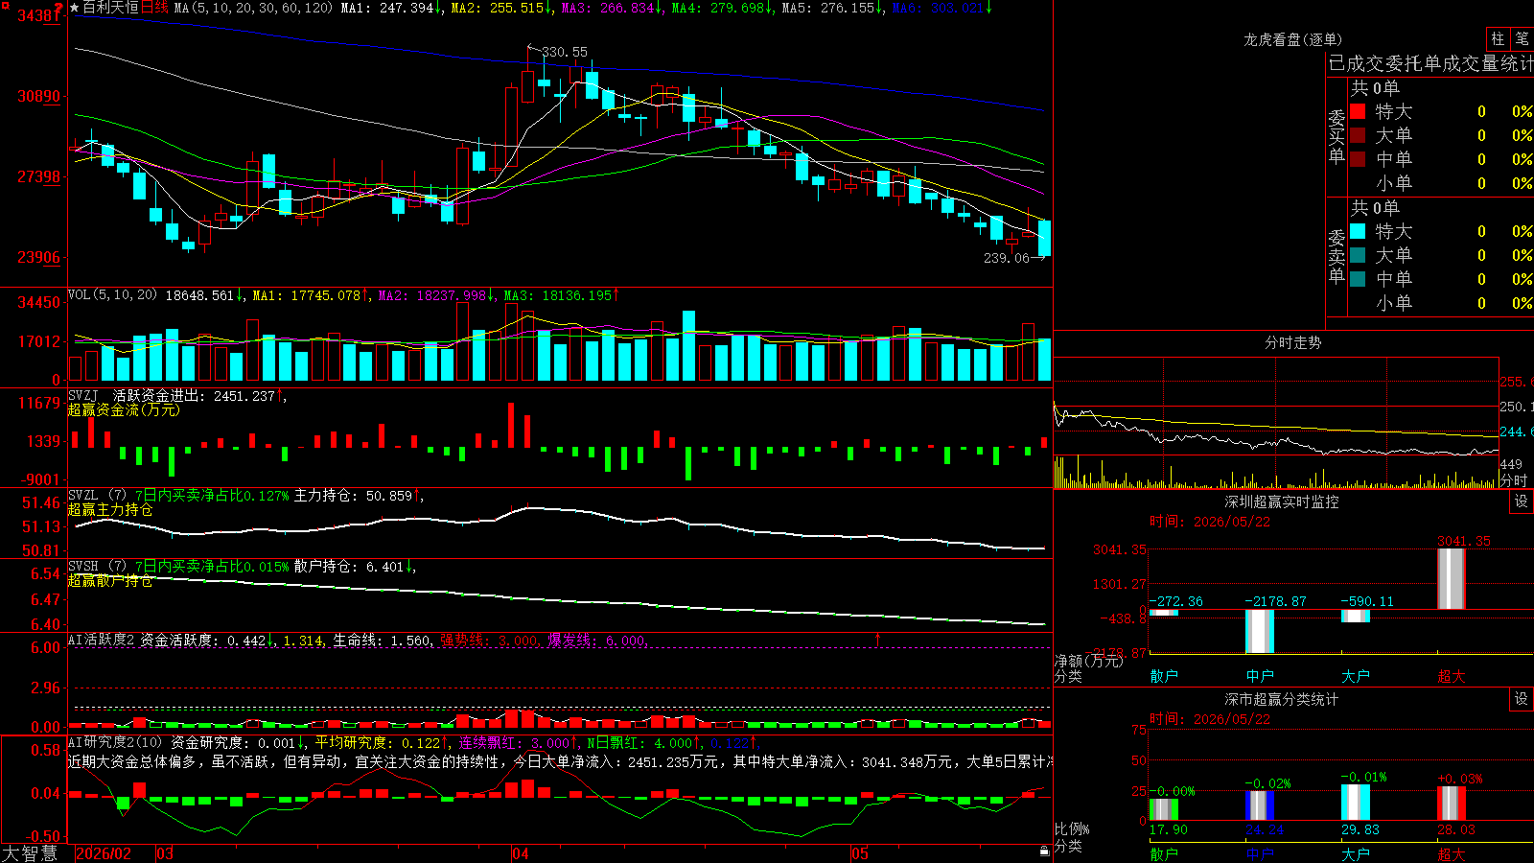Click the 超赢资金流(万元) label
Viewport: 1534px width, 863px height.
point(124,409)
